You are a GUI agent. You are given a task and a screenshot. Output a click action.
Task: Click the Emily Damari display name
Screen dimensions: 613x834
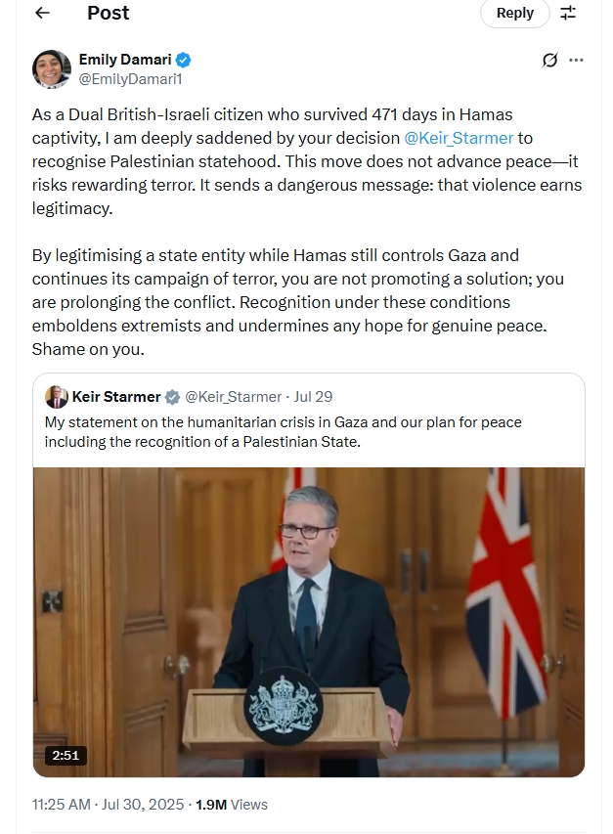coord(125,60)
